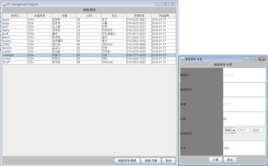Viewport: 268px width, 166px height.
Task: Select the row with ID aaaa
Action: (89, 20)
